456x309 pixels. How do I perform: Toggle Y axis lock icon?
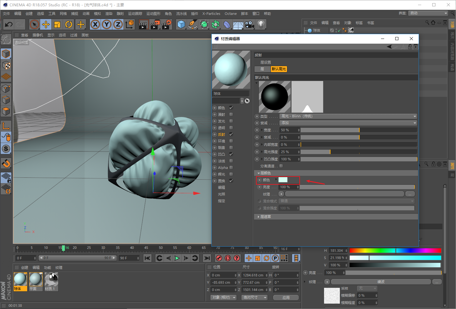(107, 24)
